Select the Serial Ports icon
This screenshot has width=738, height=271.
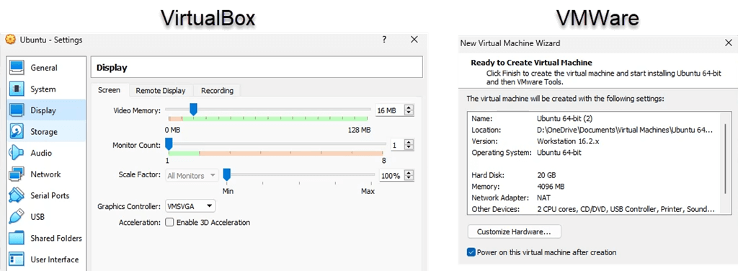[x=17, y=195]
